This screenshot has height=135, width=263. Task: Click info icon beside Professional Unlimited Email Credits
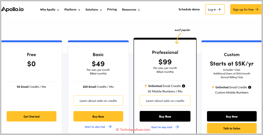[x=184, y=86]
